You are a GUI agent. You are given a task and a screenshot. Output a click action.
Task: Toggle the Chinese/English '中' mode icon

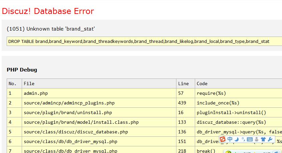230,139
